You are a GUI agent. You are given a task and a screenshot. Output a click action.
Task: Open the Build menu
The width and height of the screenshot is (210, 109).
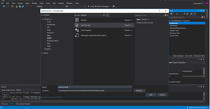pos(27,3)
